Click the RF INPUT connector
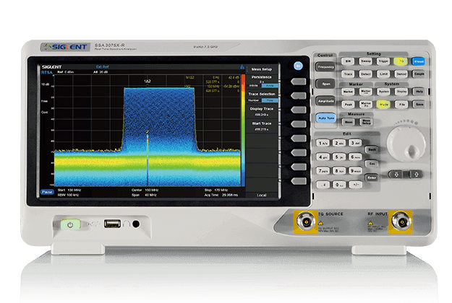This screenshot has height=303, width=452. click(401, 221)
